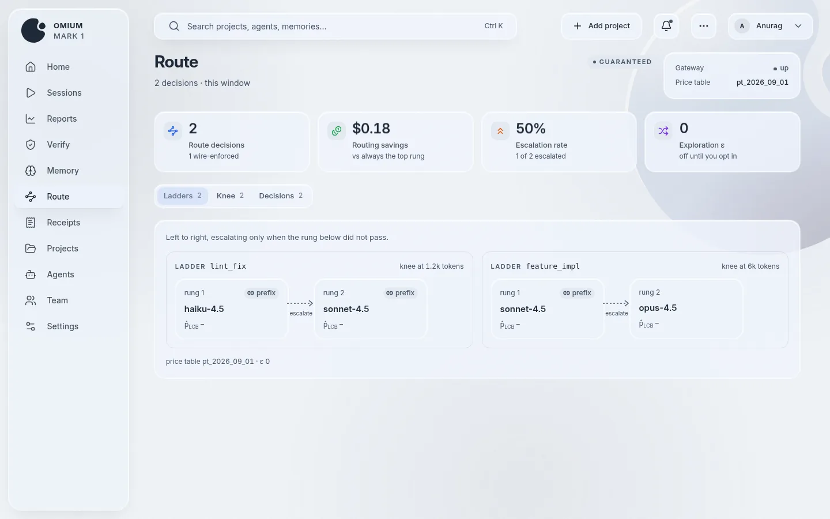Click 'knee at 1.2k tokens' label

432,266
